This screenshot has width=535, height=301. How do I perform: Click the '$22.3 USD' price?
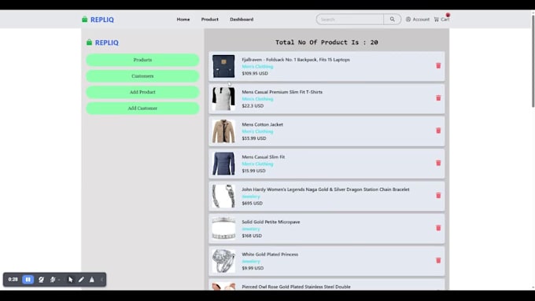click(x=253, y=106)
